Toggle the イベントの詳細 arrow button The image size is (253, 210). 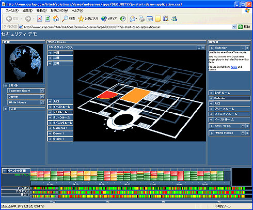click(5, 171)
